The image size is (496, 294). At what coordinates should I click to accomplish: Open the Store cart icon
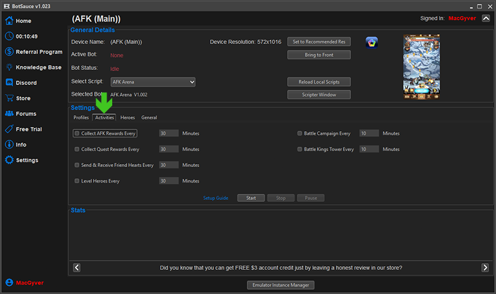[x=9, y=98]
